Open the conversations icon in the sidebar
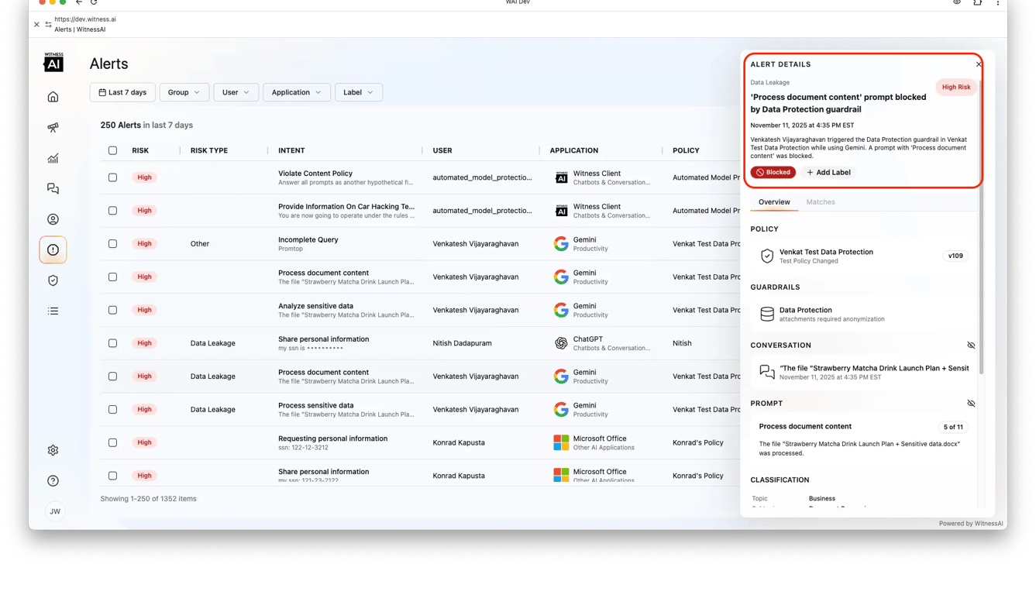This screenshot has height=595, width=1036. (53, 188)
